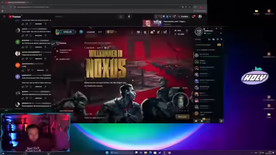276x155 pixels.
Task: Open the Loot icon with notification badge
Action: [152, 32]
